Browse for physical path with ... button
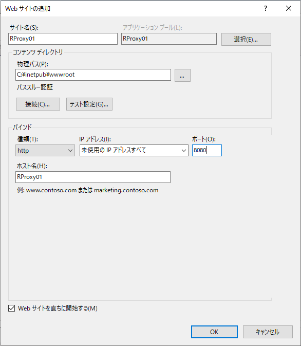301x346 pixels. coord(182,76)
